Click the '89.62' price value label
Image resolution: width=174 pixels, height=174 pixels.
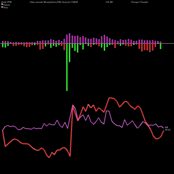point(168,130)
